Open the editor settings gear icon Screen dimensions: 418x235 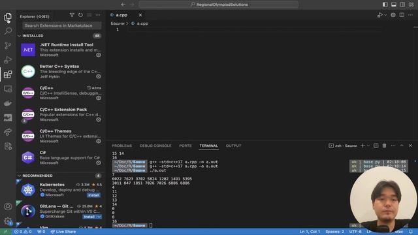pyautogui.click(x=393, y=15)
